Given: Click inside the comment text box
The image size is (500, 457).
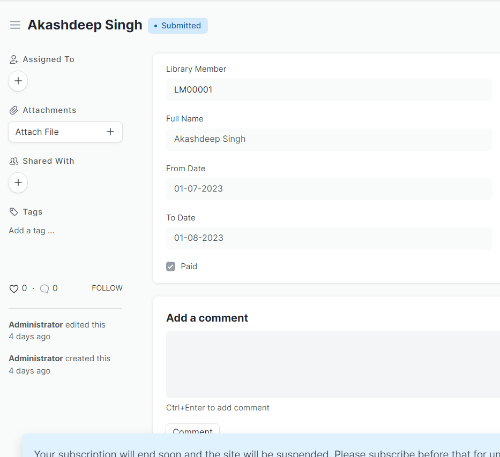Looking at the screenshot, I should pos(332,364).
